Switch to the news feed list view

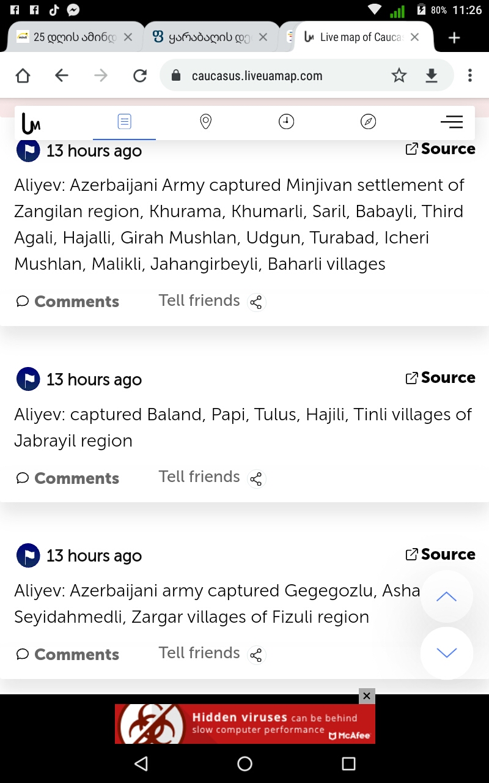[x=124, y=122]
